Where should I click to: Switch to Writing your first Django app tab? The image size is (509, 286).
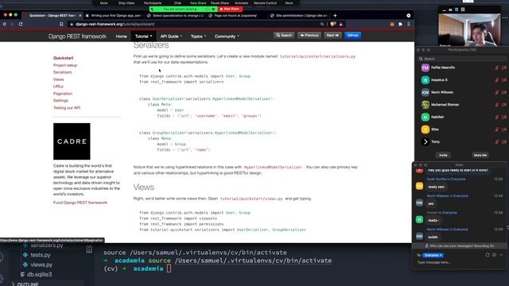(x=115, y=15)
